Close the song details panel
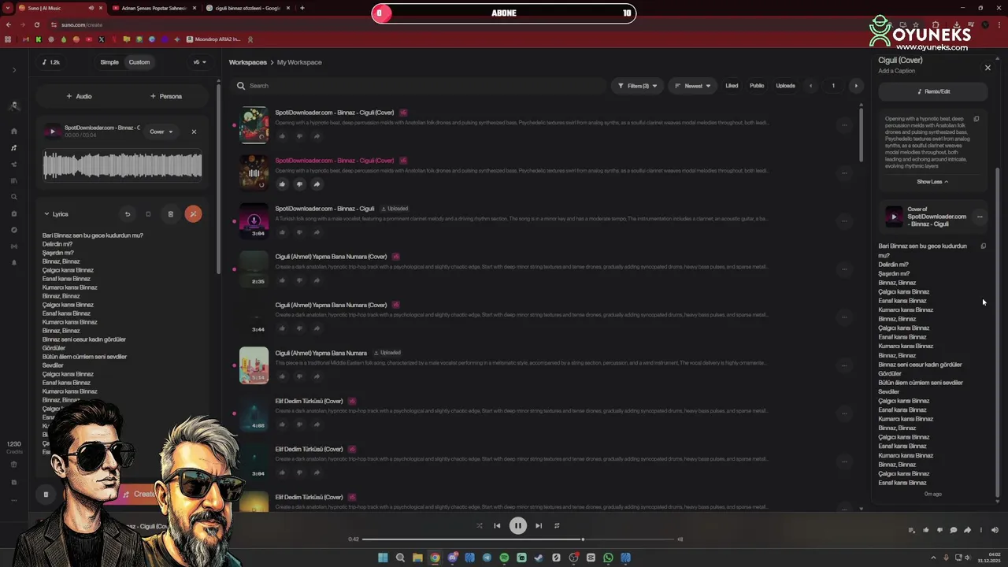The width and height of the screenshot is (1008, 567). (x=988, y=68)
